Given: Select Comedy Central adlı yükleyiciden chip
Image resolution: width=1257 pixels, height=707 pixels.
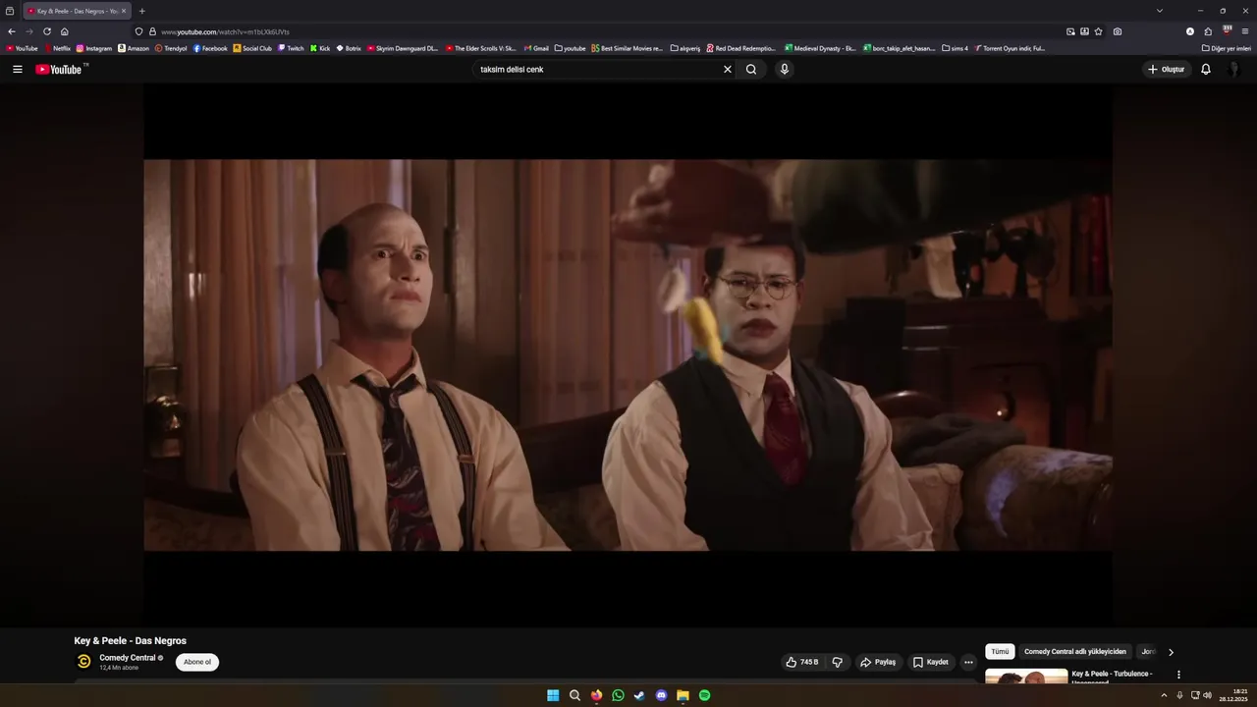Looking at the screenshot, I should [1075, 652].
